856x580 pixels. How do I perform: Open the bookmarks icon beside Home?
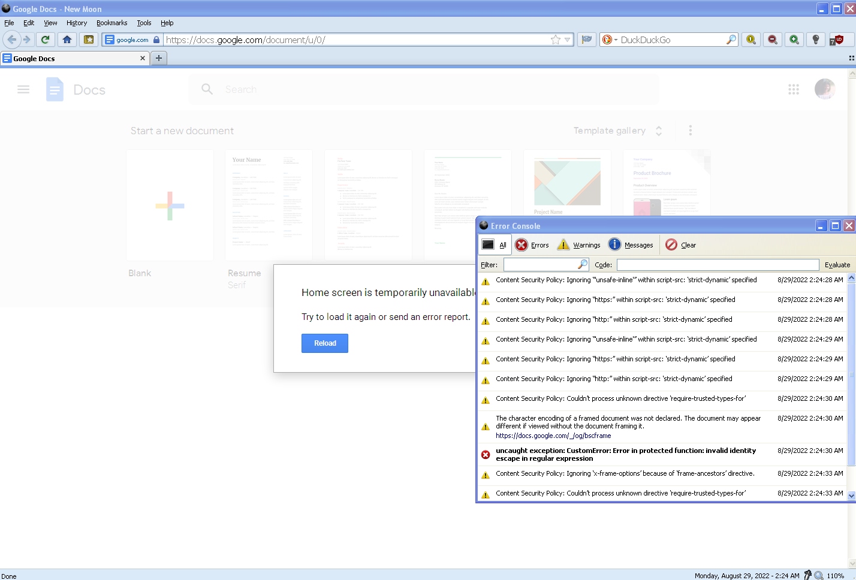89,40
